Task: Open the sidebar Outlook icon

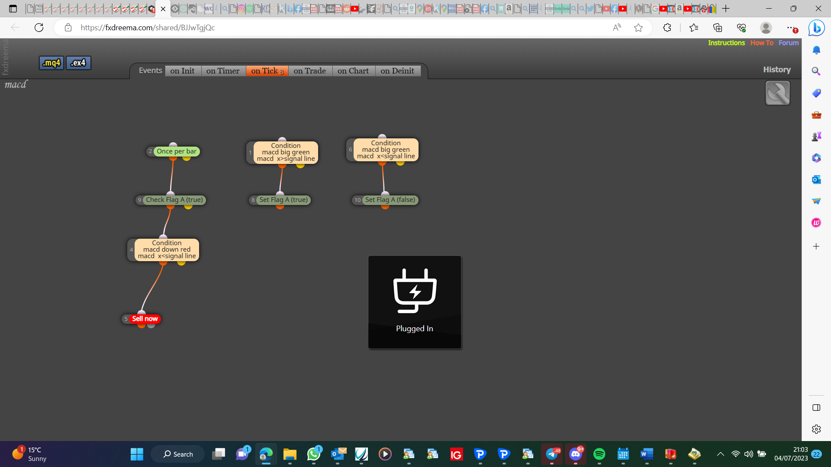Action: click(816, 179)
